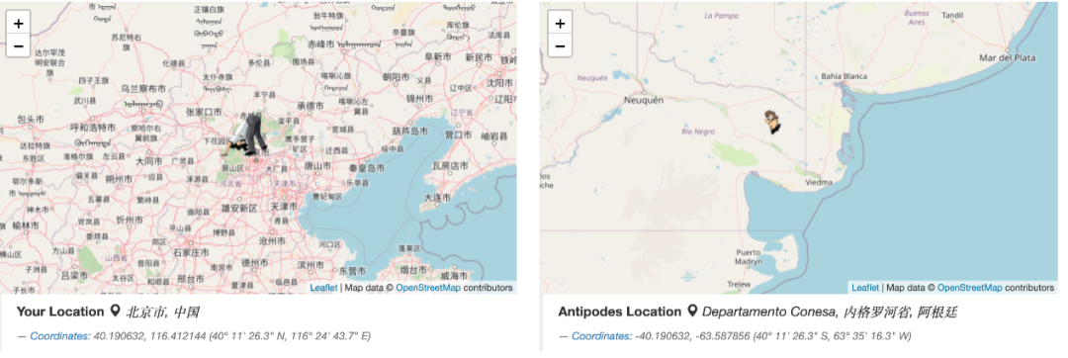Click the upside-down person marker in Argentina

coord(771,123)
